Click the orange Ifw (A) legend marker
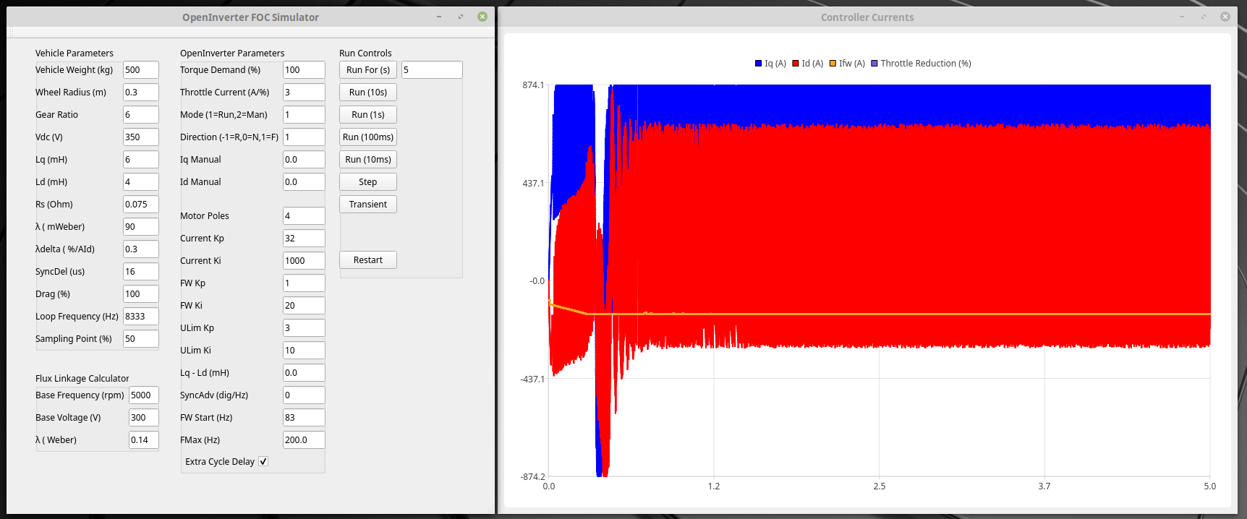Screen dimensions: 1247x519 coord(833,64)
